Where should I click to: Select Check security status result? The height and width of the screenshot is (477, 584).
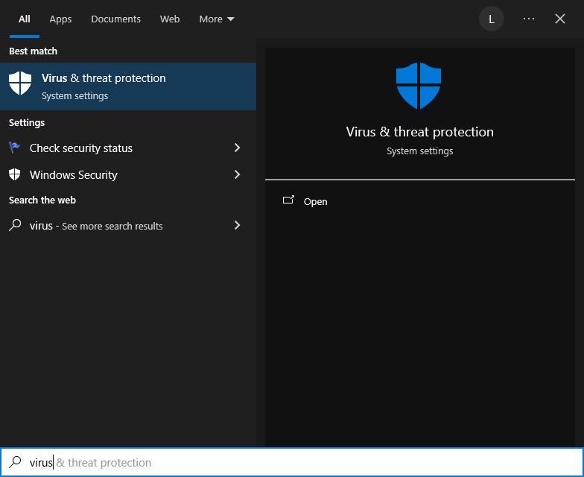tap(128, 148)
